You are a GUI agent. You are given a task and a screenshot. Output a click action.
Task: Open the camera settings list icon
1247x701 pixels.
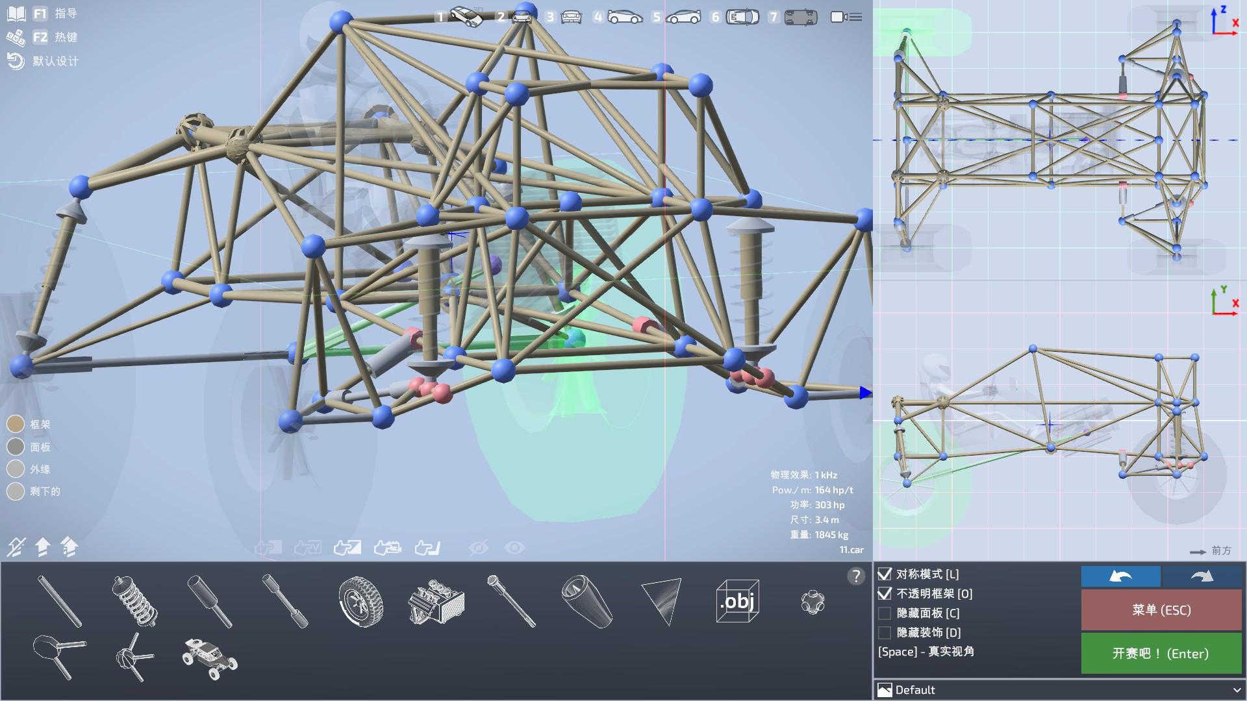[846, 17]
